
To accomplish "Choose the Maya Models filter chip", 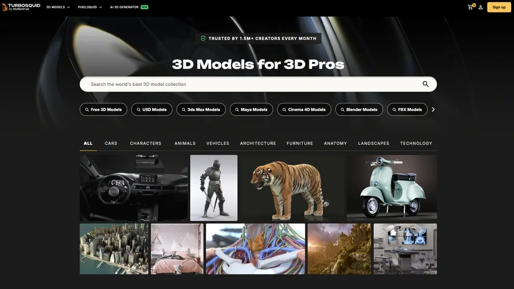I will click(x=251, y=109).
